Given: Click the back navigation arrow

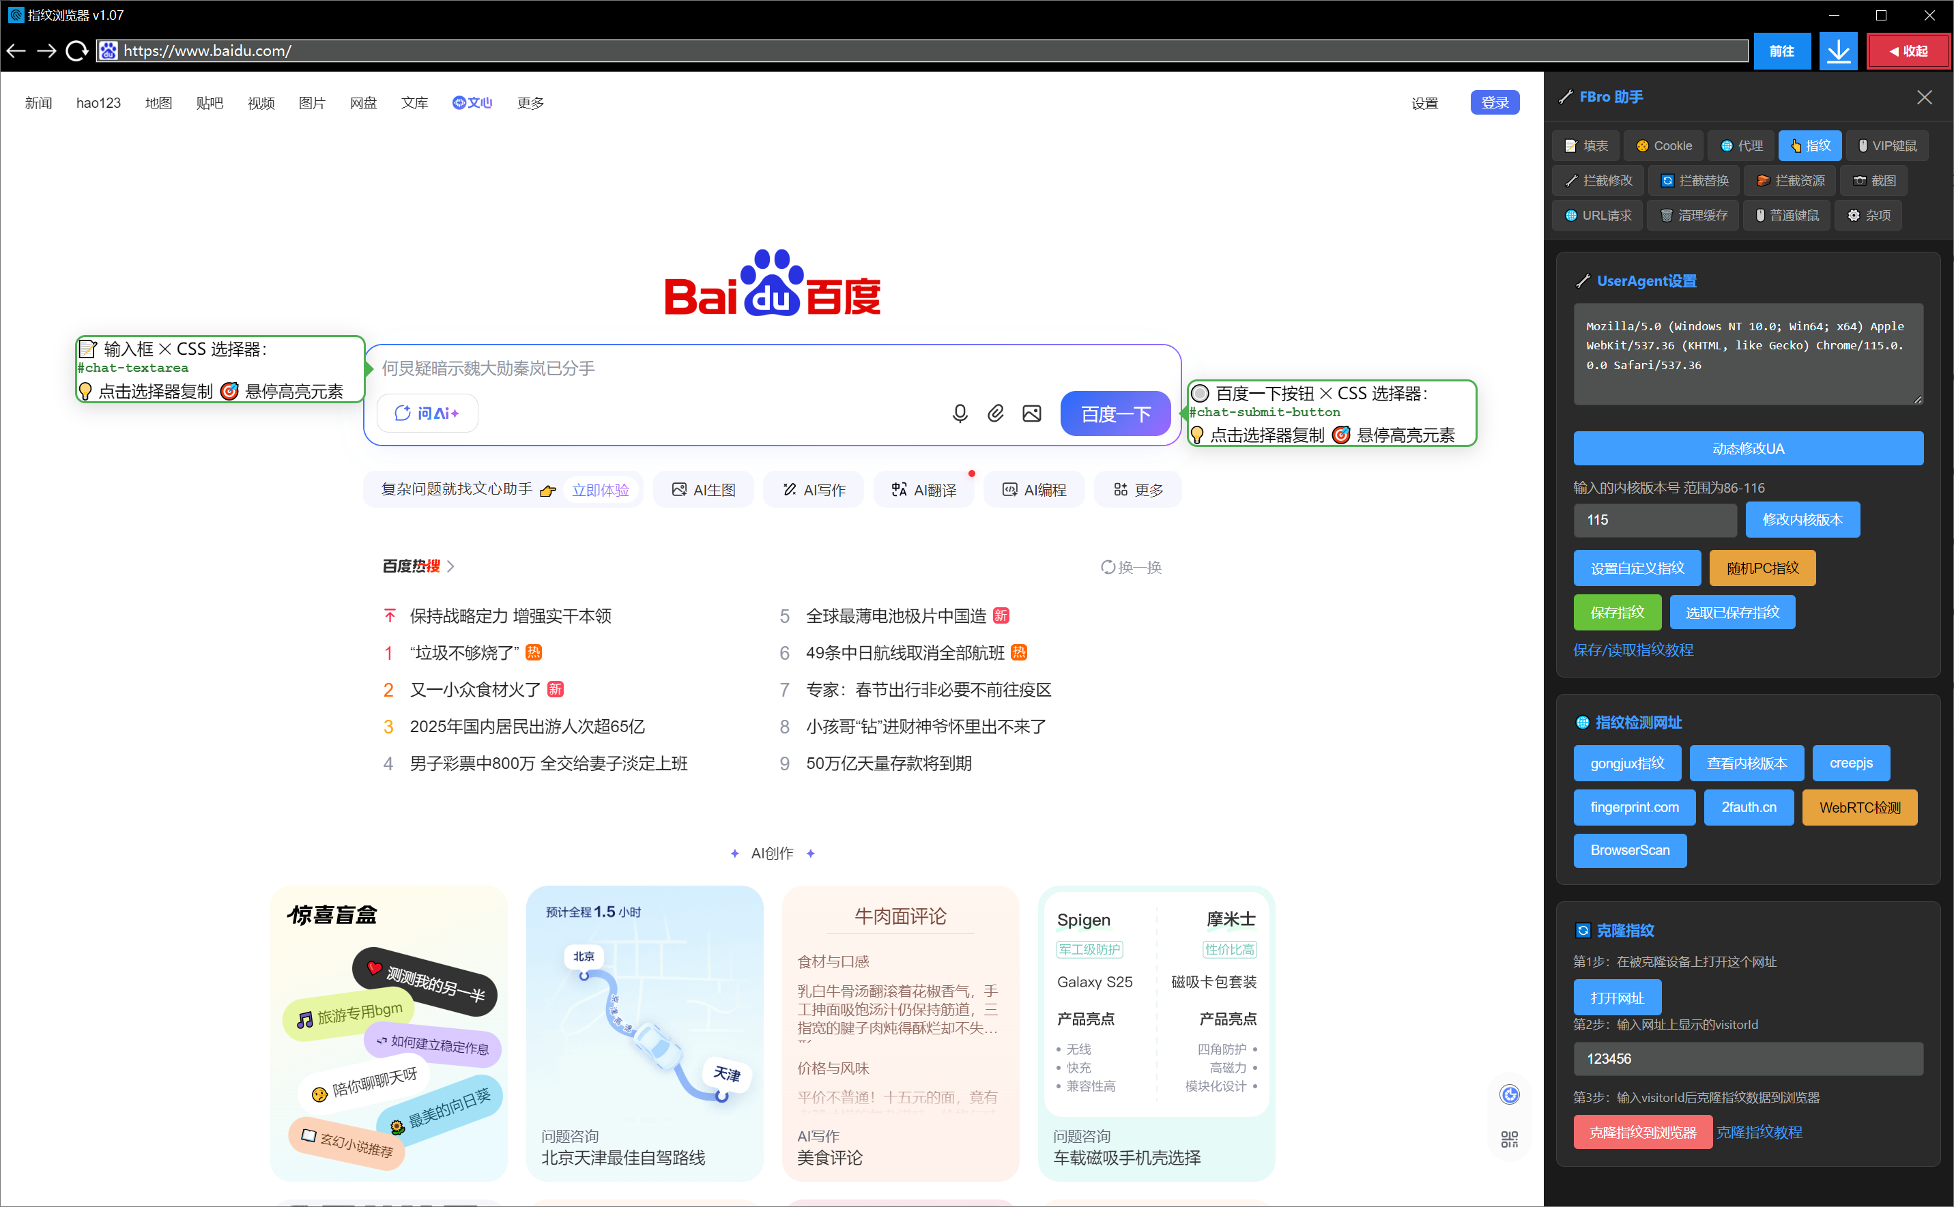Looking at the screenshot, I should coord(17,51).
